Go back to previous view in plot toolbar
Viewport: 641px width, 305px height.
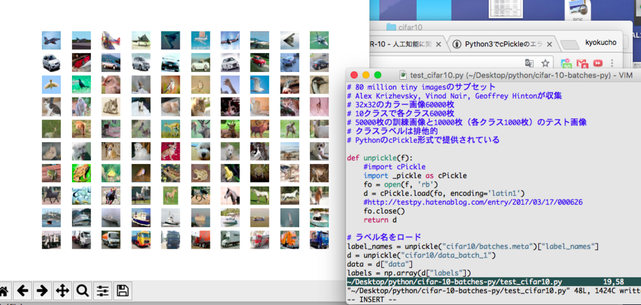click(23, 291)
